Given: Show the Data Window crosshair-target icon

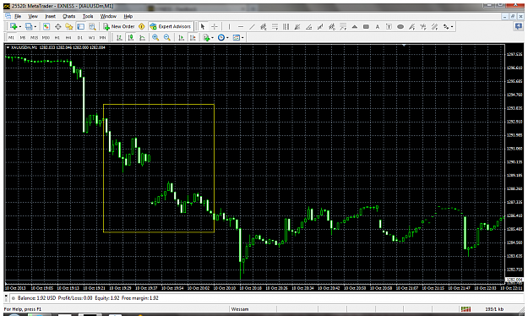Looking at the screenshot, I should pyautogui.click(x=57, y=26).
